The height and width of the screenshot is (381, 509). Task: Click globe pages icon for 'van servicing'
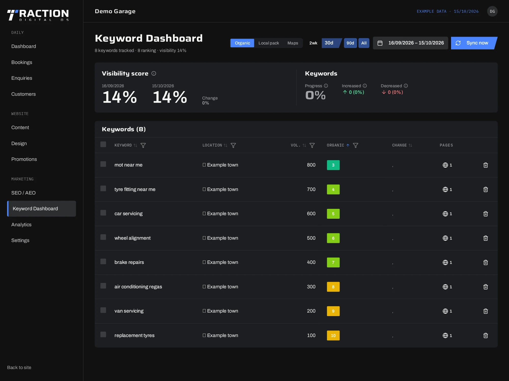click(x=445, y=311)
